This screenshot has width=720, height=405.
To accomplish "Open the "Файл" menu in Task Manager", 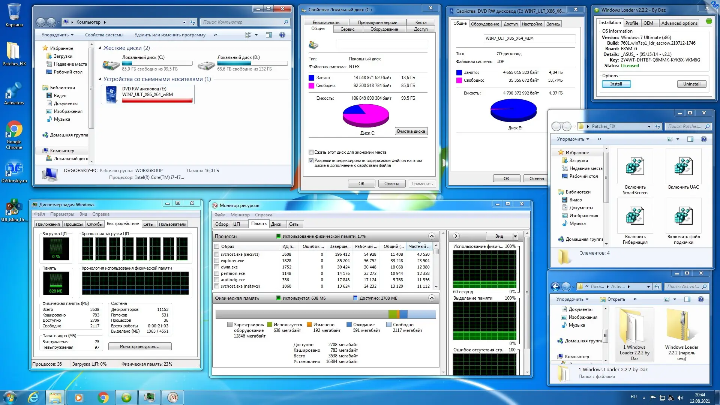I will [39, 214].
